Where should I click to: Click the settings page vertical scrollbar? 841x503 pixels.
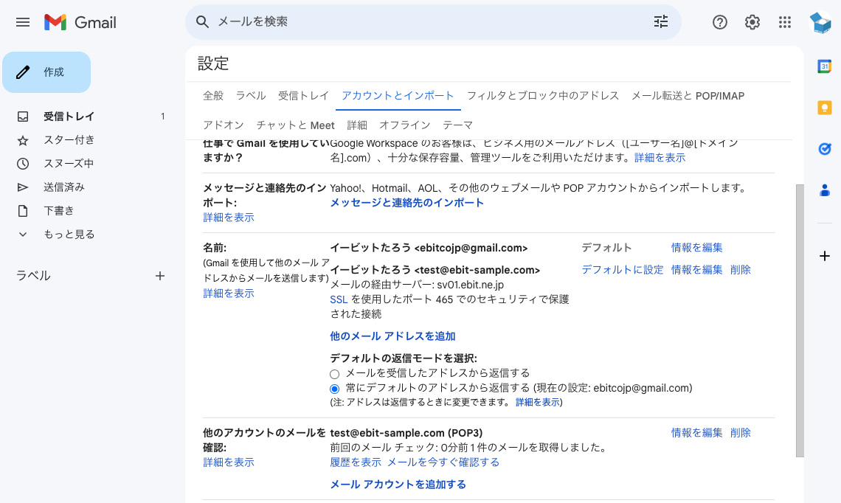point(800,321)
